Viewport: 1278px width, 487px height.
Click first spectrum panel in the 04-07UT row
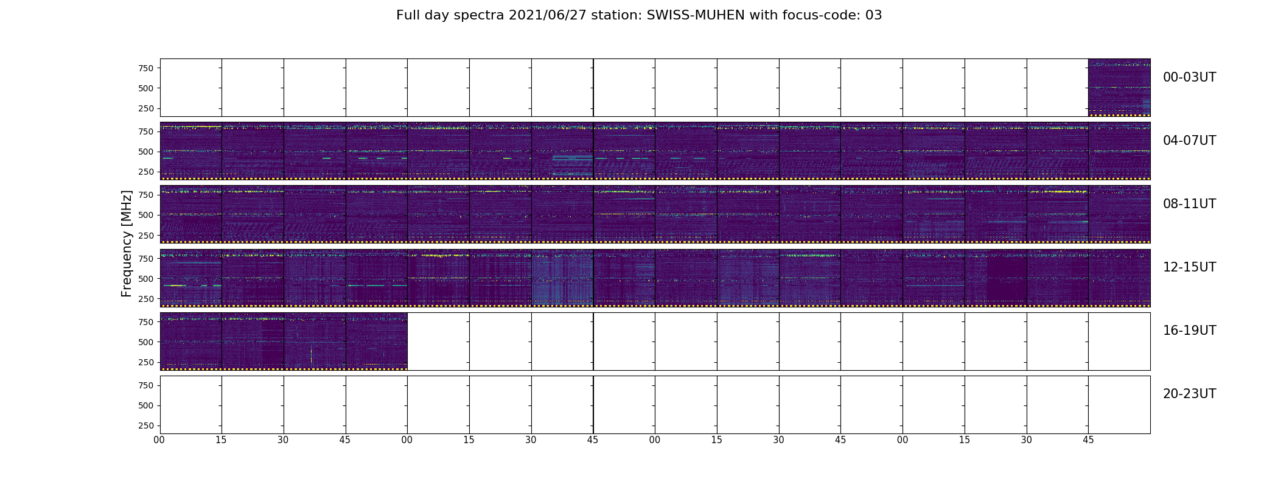click(191, 151)
